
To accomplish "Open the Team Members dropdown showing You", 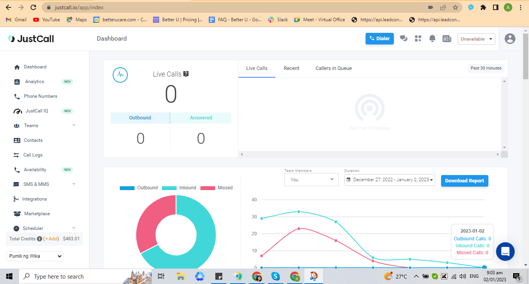I will click(x=311, y=180).
